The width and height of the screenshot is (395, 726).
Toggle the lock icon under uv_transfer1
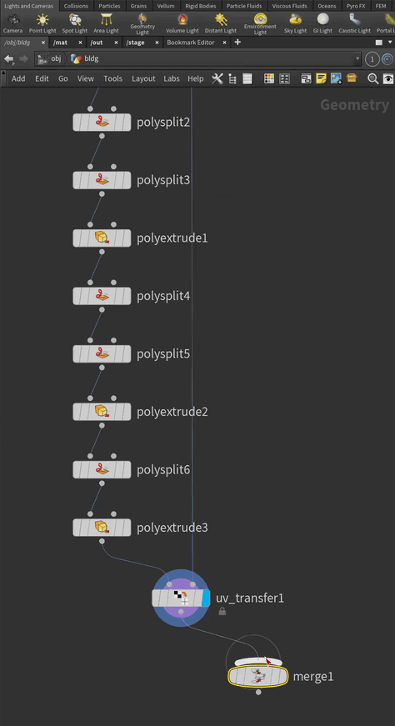(x=222, y=612)
